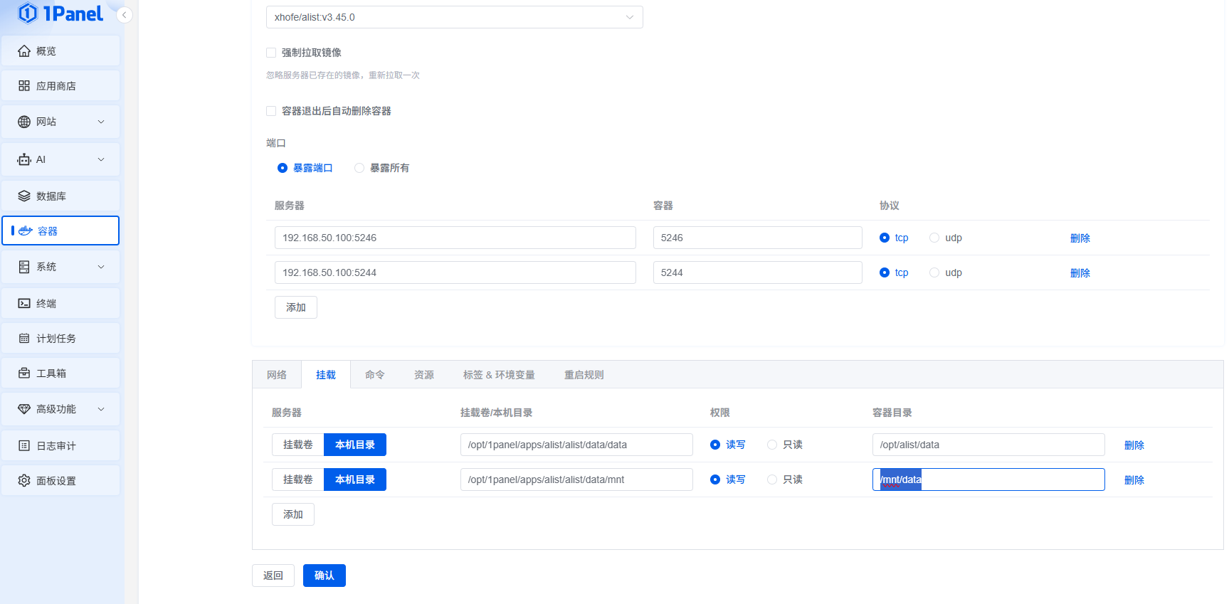The width and height of the screenshot is (1229, 604).
Task: Expand the 高级功能 menu chevron
Action: (x=101, y=409)
